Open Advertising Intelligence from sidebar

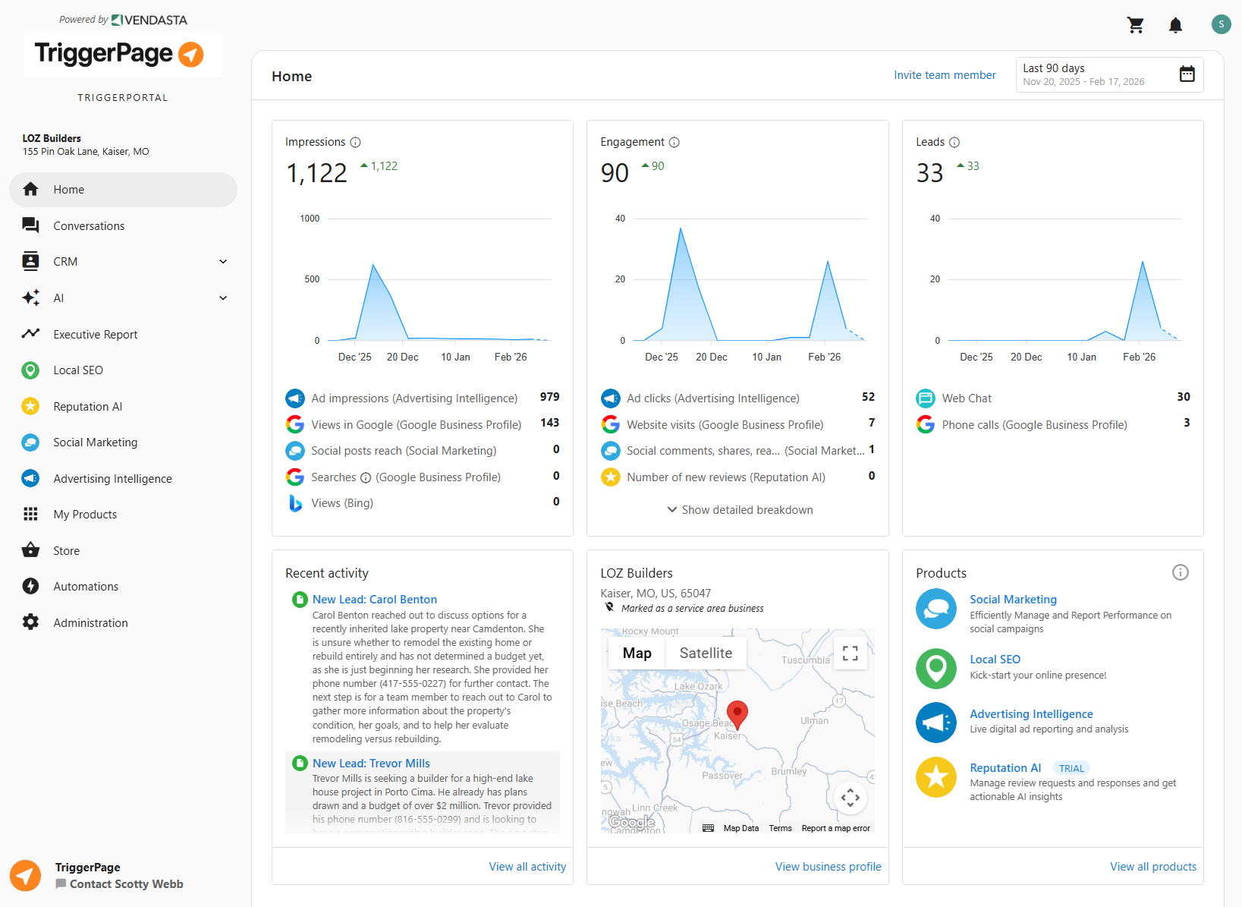point(123,479)
